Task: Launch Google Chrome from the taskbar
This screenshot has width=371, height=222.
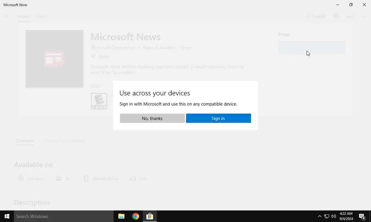Action: (x=136, y=216)
